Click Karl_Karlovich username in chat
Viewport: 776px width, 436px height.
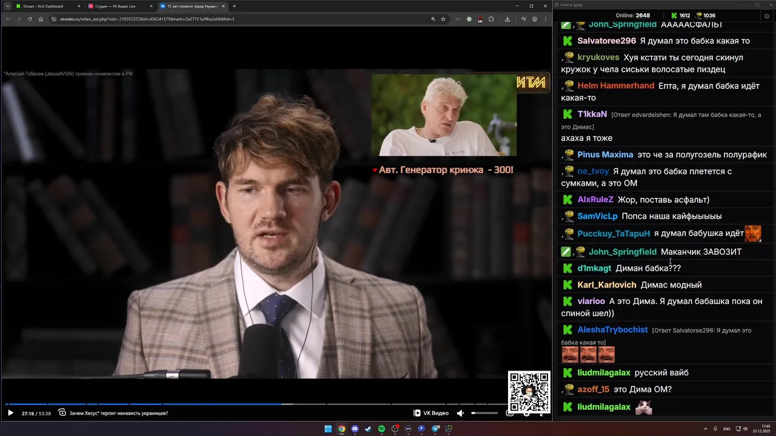click(x=607, y=285)
